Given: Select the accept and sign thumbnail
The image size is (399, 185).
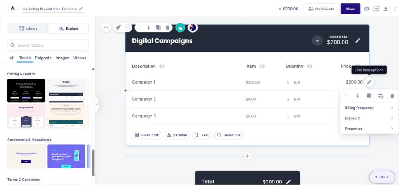Looking at the screenshot, I should pyautogui.click(x=26, y=156).
